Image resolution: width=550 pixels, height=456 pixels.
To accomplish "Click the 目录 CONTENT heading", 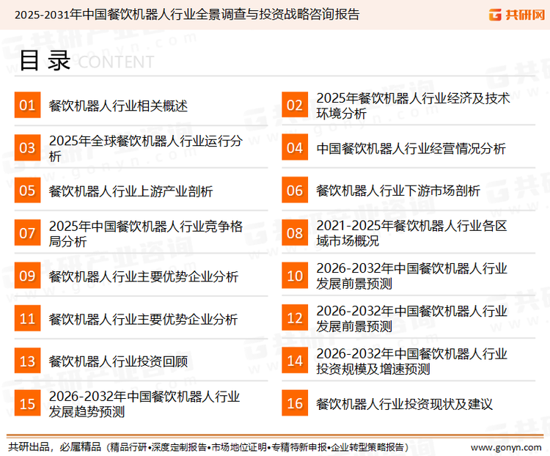I will pos(85,61).
